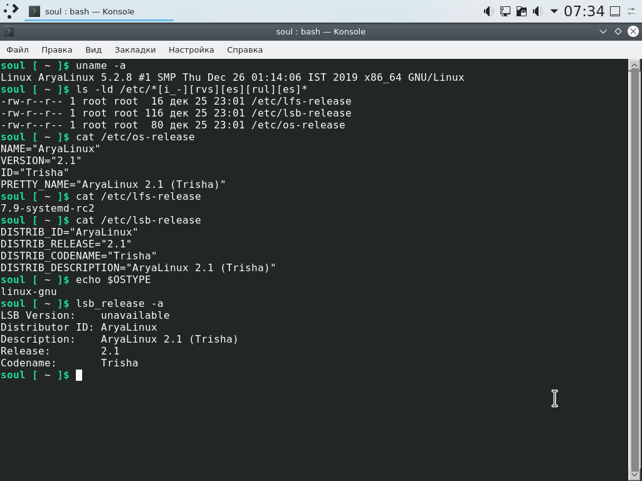Click the Konsole window title text

point(320,31)
